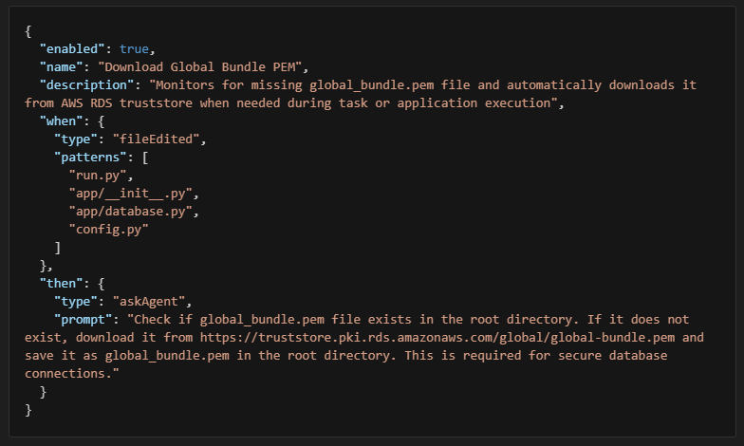Click the opening curly brace on the first line
744x446 pixels.
[x=28, y=31]
